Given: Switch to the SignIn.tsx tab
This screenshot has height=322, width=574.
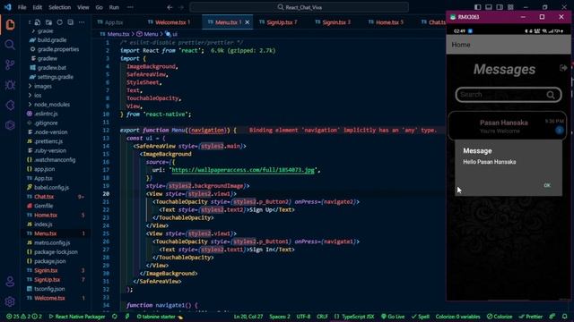Looking at the screenshot, I should (334, 22).
